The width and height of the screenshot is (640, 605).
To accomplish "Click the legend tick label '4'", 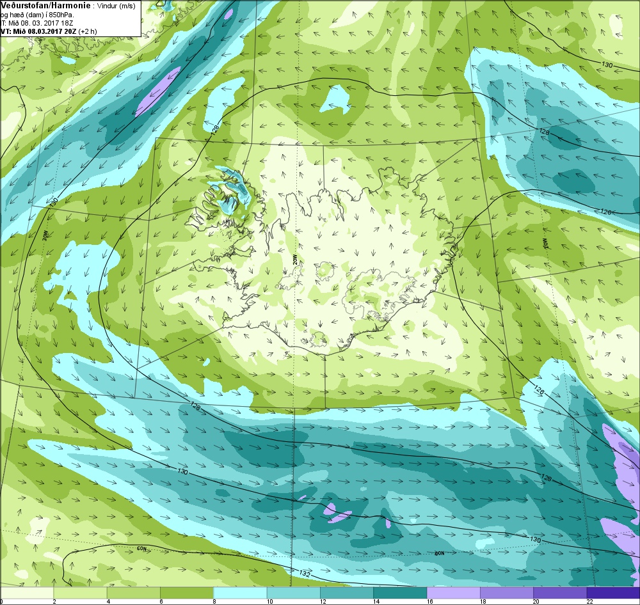I will (x=108, y=601).
